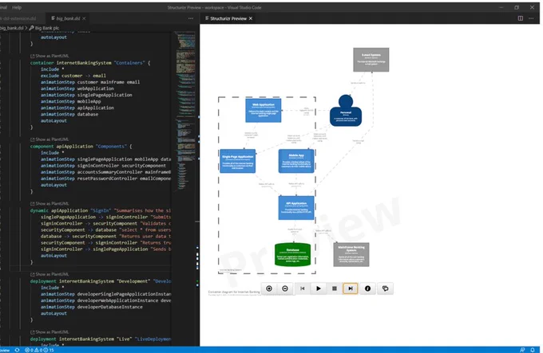The height and width of the screenshot is (353, 543).
Task: Place cursor on 'animationStep mobileApp' line
Action: point(70,101)
